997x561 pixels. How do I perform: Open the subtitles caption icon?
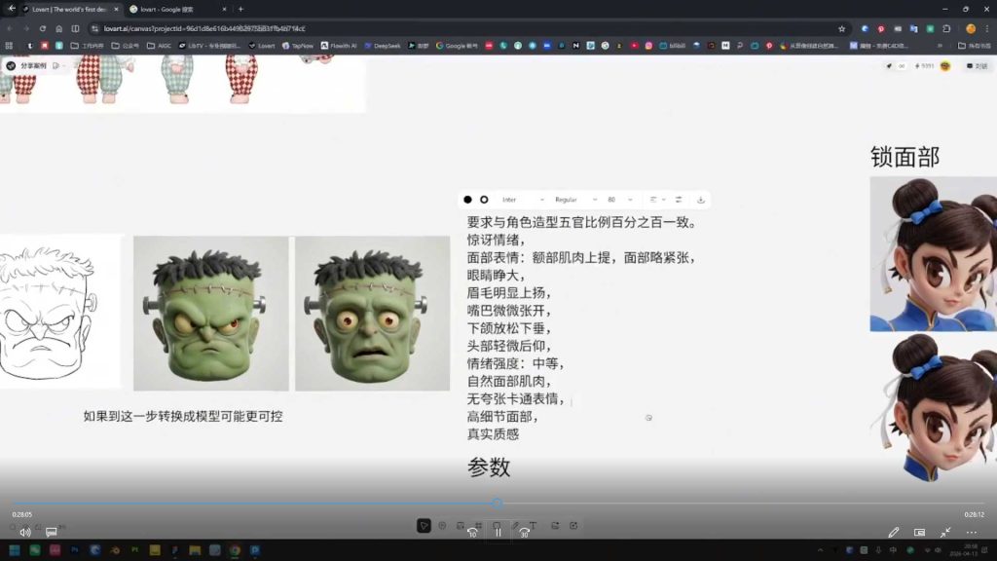coord(52,532)
